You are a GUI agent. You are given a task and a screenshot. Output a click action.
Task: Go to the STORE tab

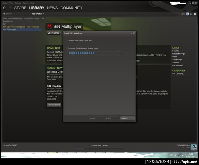(x=20, y=8)
